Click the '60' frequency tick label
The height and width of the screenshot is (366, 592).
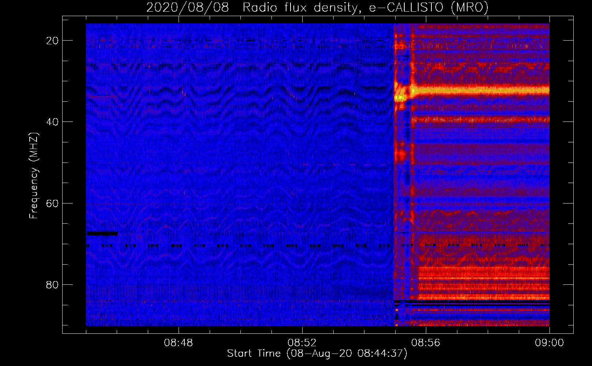pyautogui.click(x=52, y=203)
